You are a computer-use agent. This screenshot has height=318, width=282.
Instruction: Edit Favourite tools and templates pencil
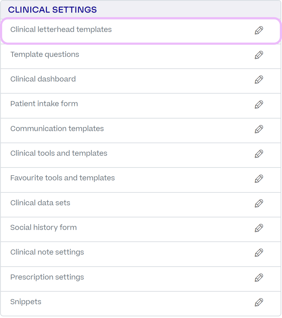[x=259, y=179]
